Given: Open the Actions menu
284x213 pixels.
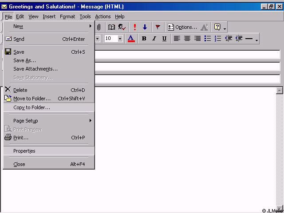Looking at the screenshot, I should [x=103, y=16].
